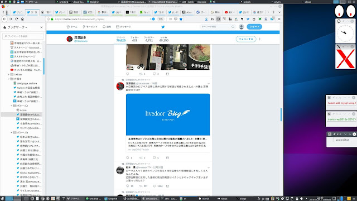
Task: Open 深澤諭史 profile name link
Action: [x=80, y=37]
